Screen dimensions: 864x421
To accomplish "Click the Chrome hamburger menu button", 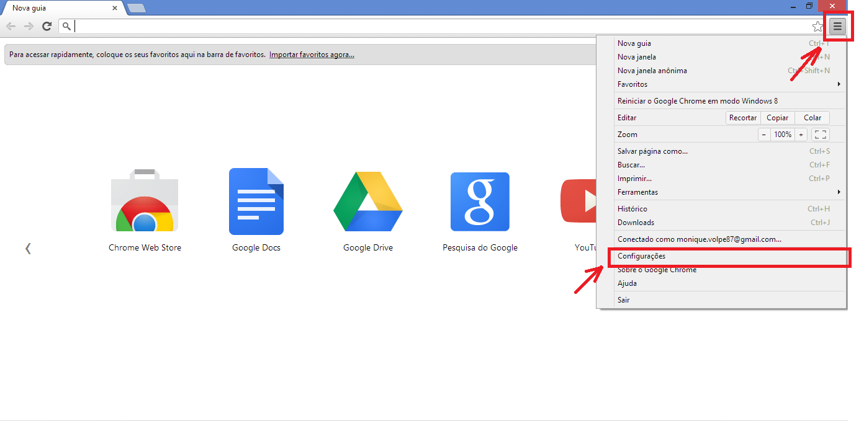I will (837, 26).
